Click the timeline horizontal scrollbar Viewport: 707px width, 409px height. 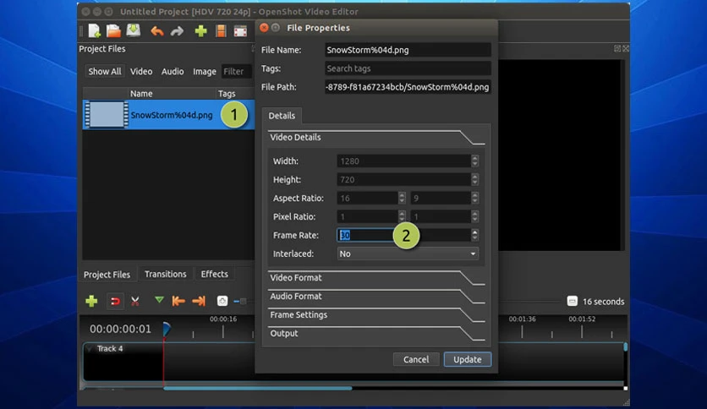click(x=257, y=388)
